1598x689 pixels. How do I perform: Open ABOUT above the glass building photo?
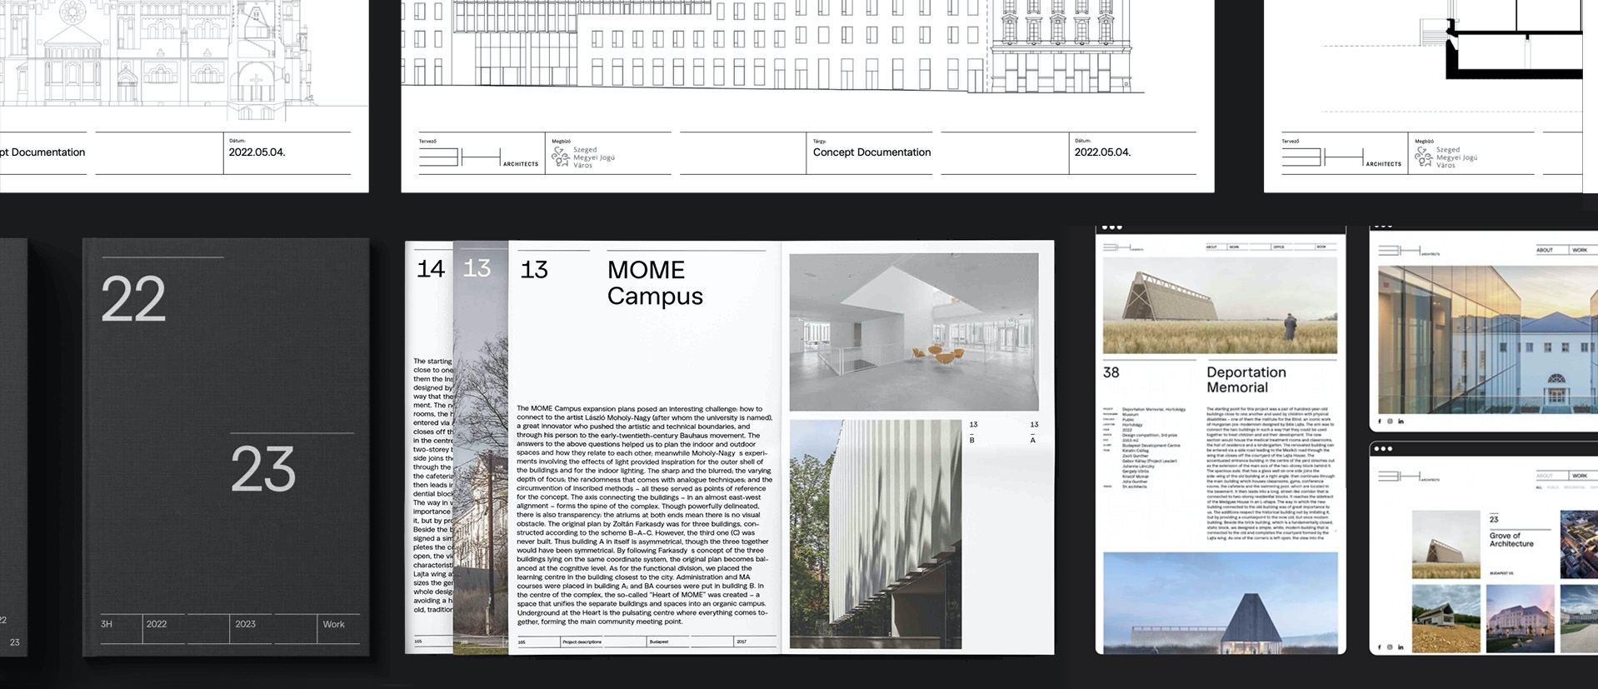[1545, 250]
